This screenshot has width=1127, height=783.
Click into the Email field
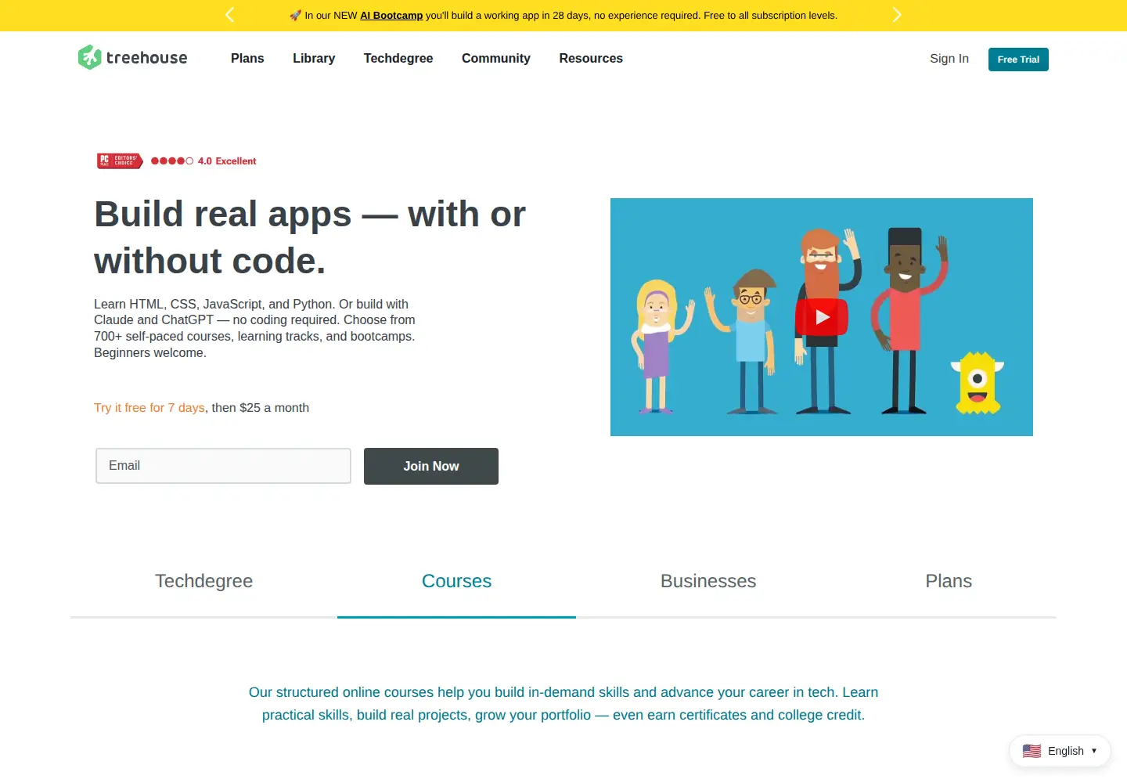223,466
